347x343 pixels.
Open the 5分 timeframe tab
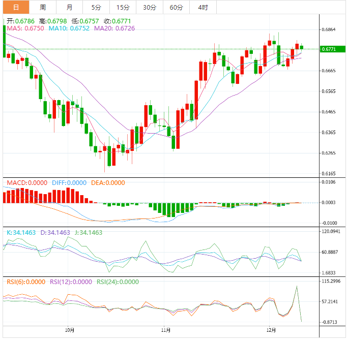[x=96, y=7]
